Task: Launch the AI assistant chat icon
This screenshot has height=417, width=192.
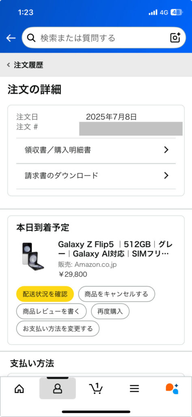Action: tap(173, 388)
